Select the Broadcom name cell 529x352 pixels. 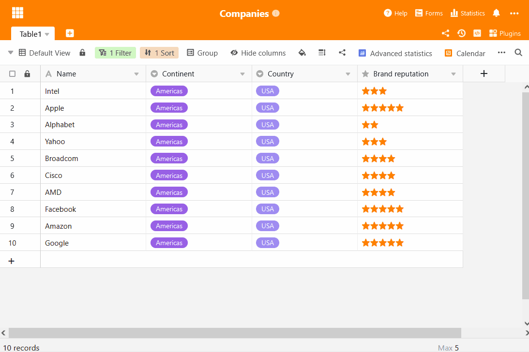(93, 159)
